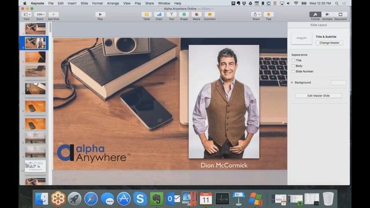Screen dimensions: 370x208
Task: Select the alpha Anywhere logo on slide
Action: click(x=94, y=153)
